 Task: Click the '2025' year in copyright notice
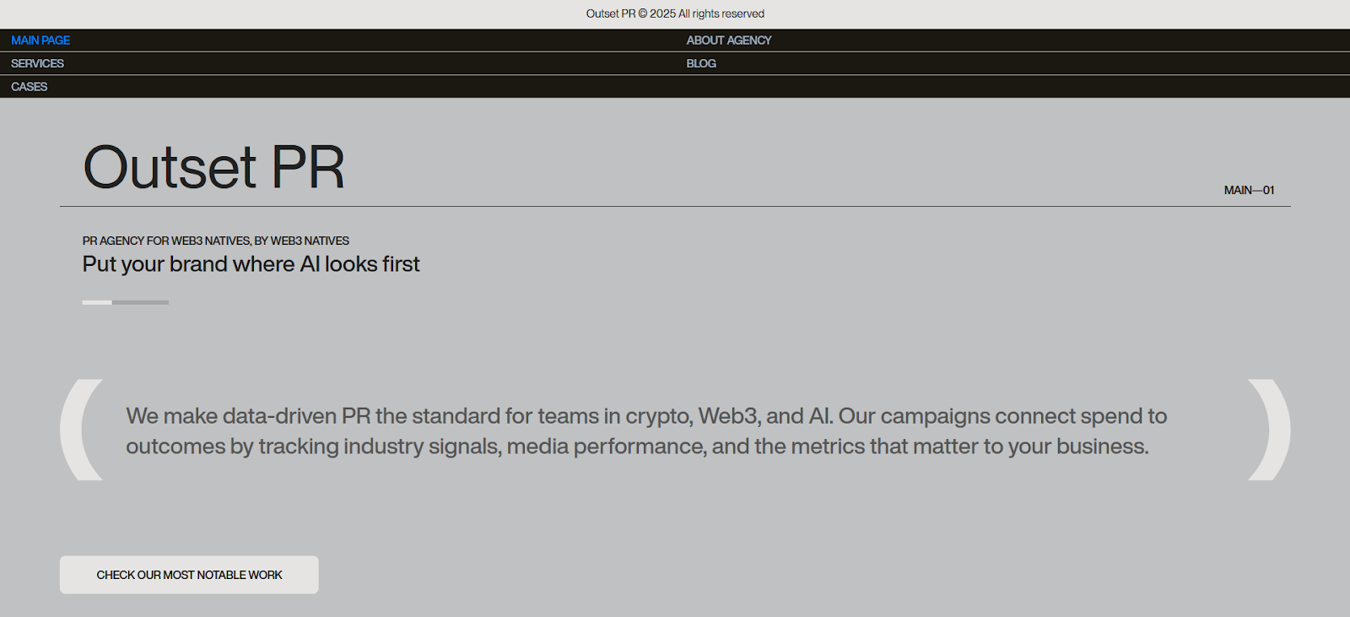[x=662, y=14]
